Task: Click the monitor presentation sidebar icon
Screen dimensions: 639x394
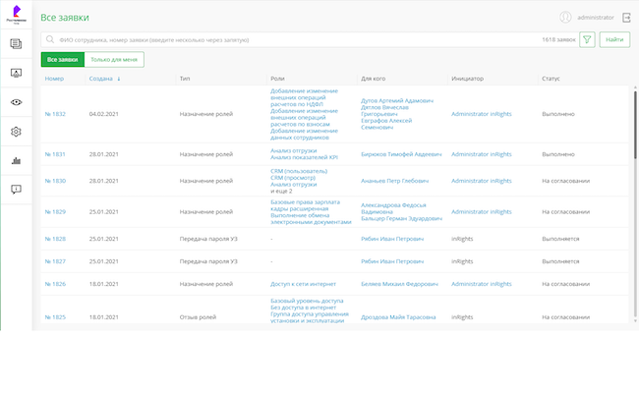Action: coord(16,73)
